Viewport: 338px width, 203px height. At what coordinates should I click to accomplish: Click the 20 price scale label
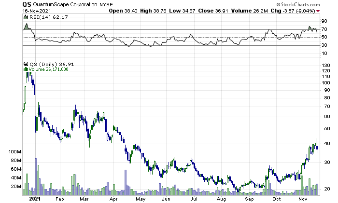pyautogui.click(x=327, y=189)
